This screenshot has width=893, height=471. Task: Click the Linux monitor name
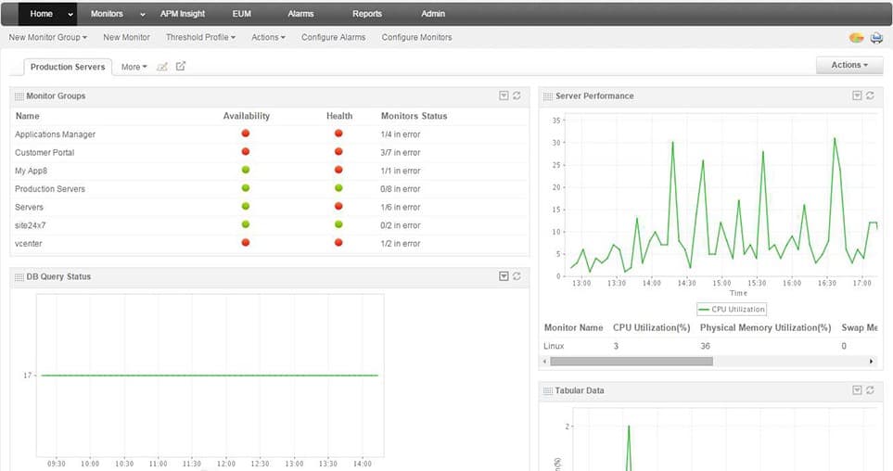(x=554, y=346)
